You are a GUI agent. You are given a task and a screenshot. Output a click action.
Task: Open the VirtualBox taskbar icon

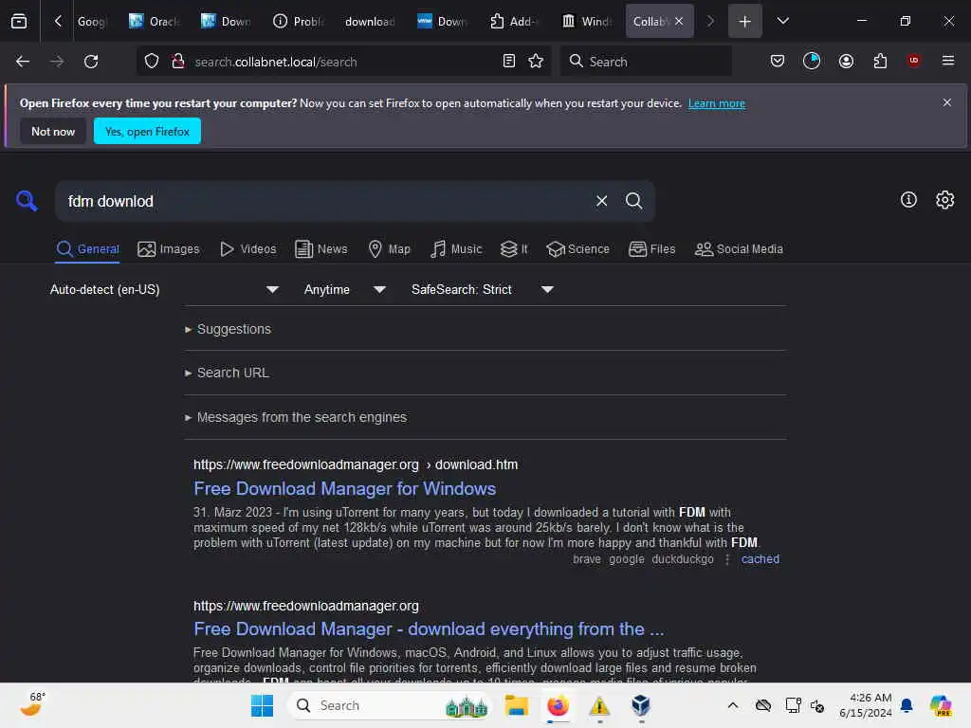(x=641, y=705)
